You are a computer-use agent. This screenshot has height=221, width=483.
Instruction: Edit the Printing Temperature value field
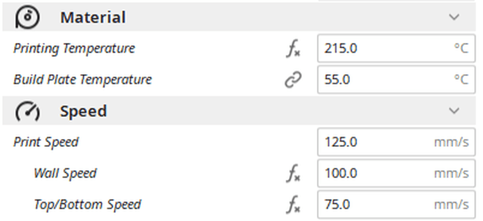[x=385, y=48]
